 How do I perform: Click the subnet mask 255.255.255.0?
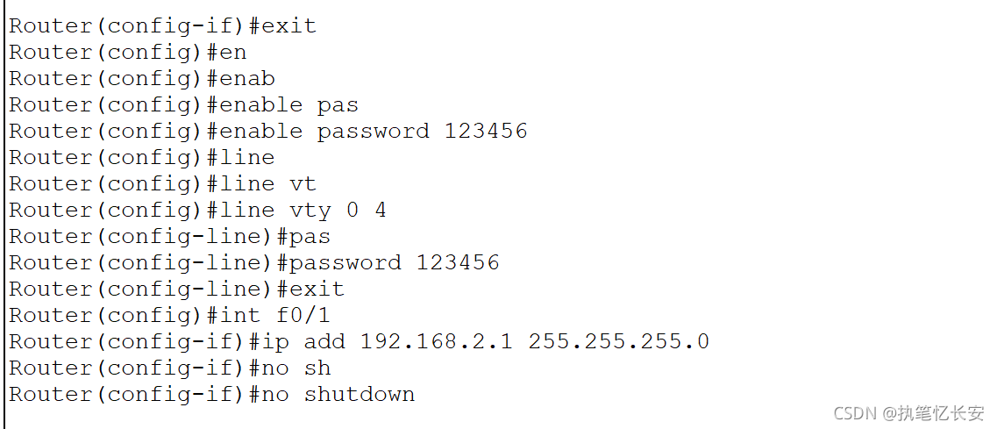pos(618,341)
